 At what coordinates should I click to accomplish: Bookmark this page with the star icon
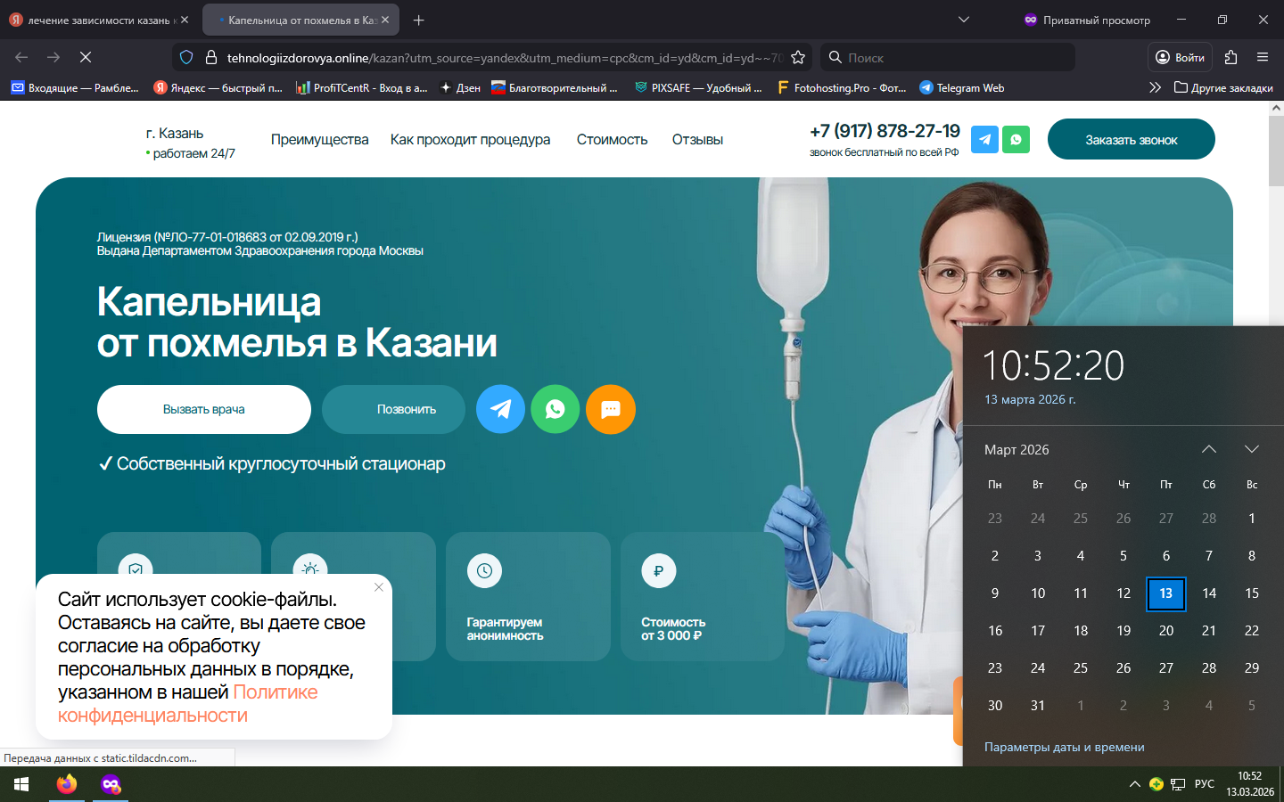798,57
